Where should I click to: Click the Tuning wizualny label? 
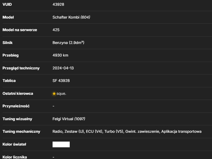point(17,119)
